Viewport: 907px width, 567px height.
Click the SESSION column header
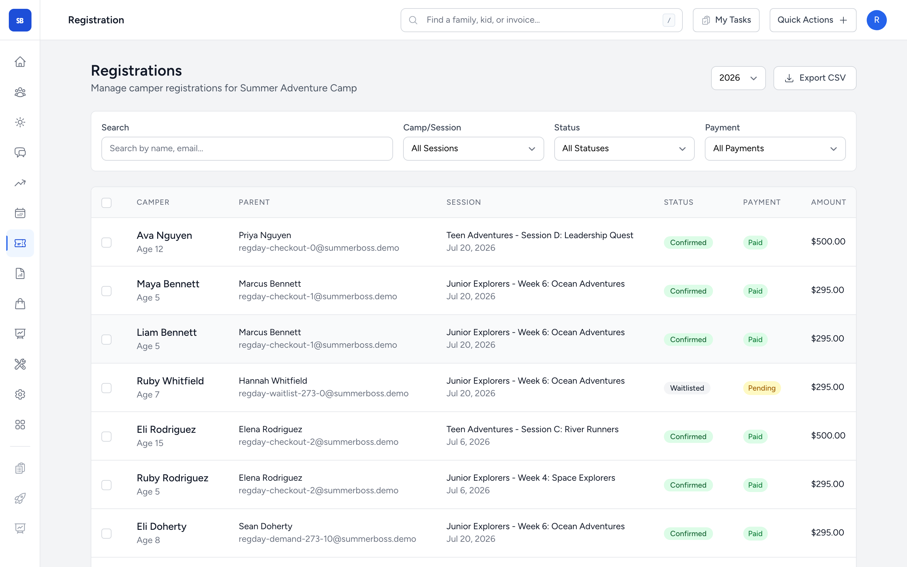click(464, 202)
